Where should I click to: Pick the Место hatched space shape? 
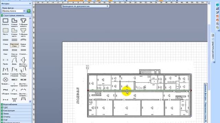tap(5, 31)
